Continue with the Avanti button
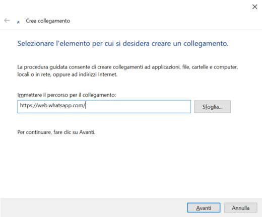This screenshot has height=217, width=262. click(x=204, y=208)
